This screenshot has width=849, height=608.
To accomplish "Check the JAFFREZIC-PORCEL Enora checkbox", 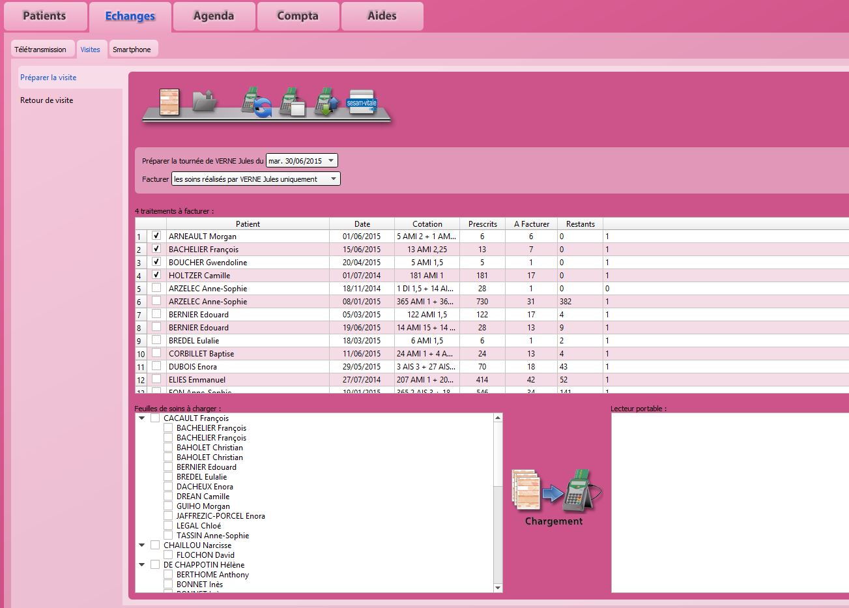I will 168,516.
